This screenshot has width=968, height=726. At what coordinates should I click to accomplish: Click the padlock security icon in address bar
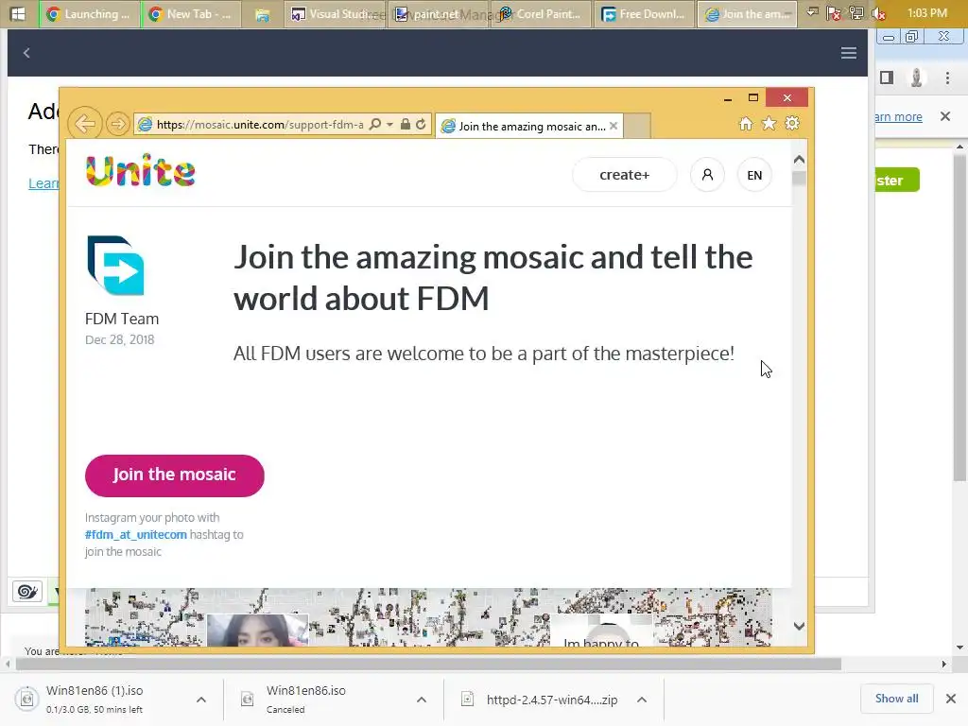pyautogui.click(x=405, y=124)
